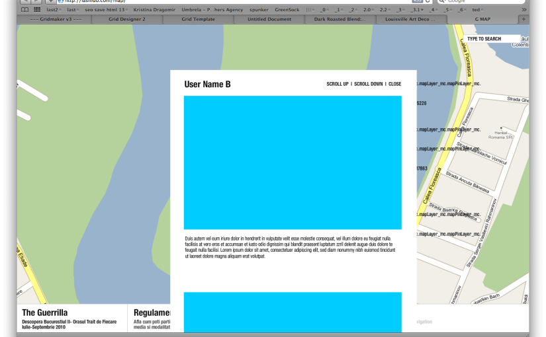Open Umbrela – P...hers Agency bookmark
Viewport: 546px width, 337px height.
point(212,10)
